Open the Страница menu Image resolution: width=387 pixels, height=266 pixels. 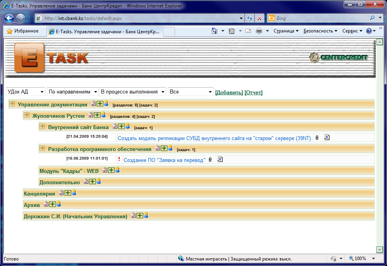tap(286, 31)
